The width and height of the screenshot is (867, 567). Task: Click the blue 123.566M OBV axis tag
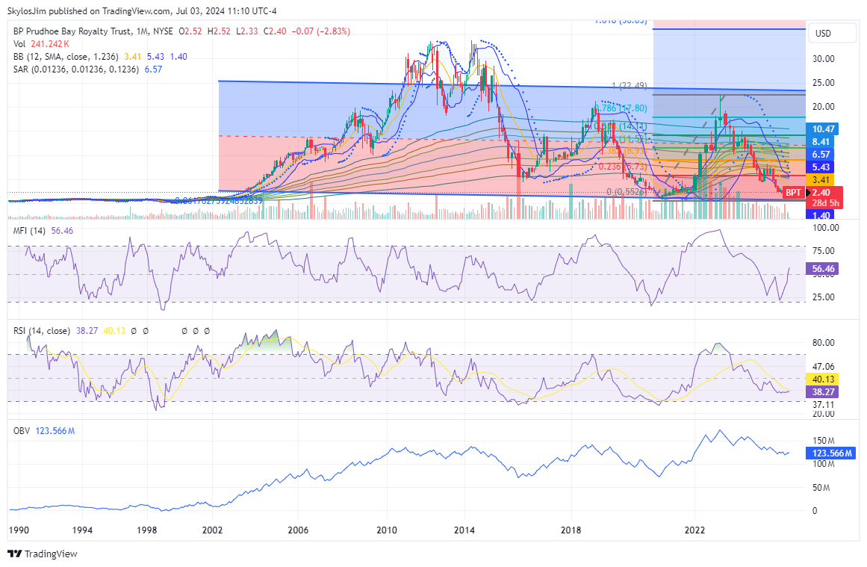(831, 453)
